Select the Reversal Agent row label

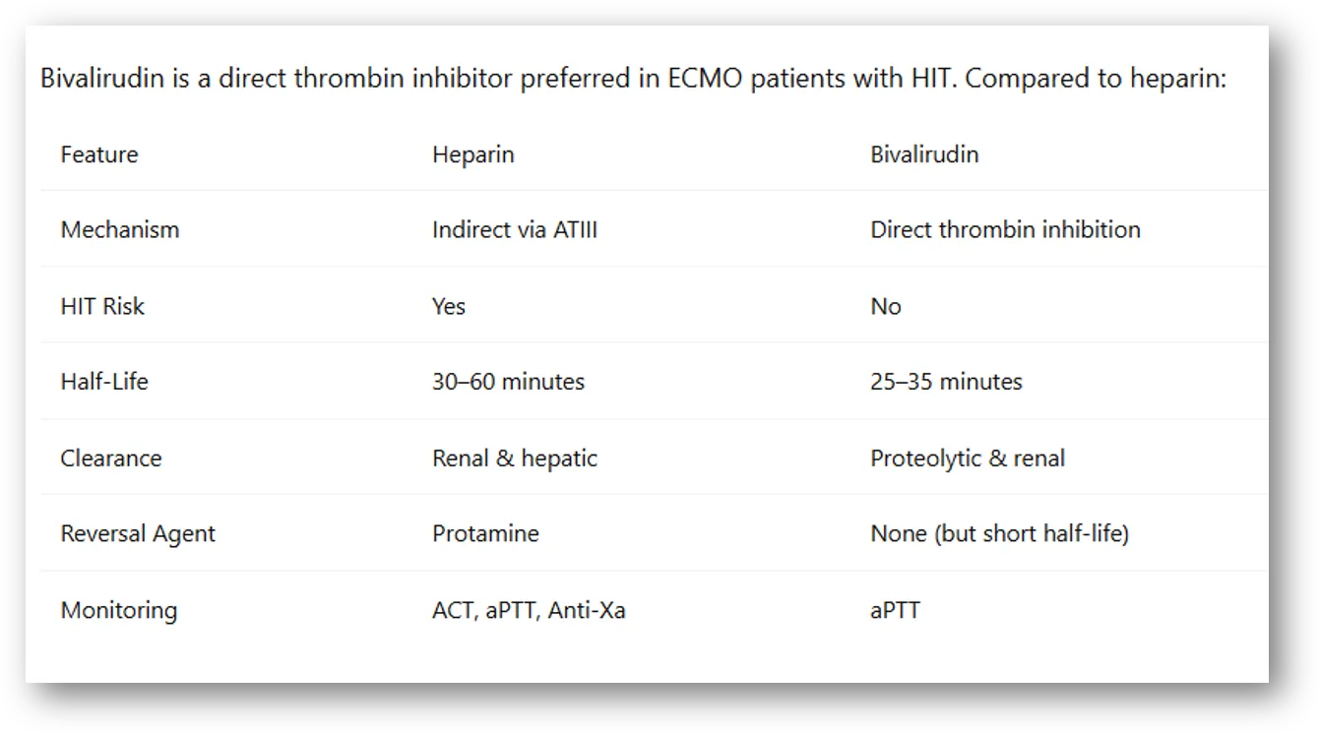[138, 534]
